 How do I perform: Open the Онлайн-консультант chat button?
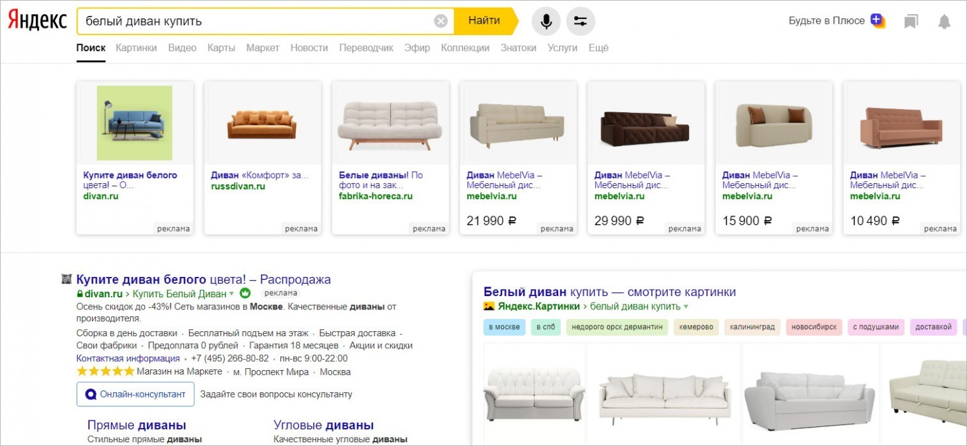(x=135, y=394)
